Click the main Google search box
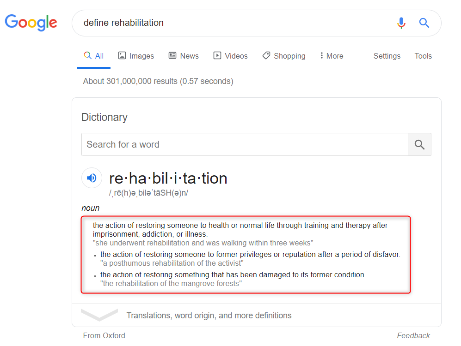The image size is (461, 346). pyautogui.click(x=235, y=23)
